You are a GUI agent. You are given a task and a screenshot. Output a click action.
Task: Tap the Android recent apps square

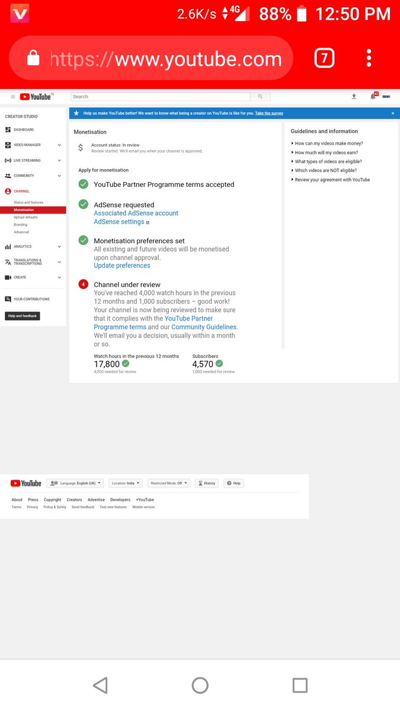300,685
